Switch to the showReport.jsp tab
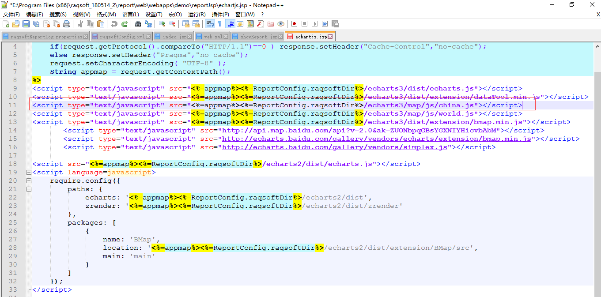This screenshot has width=601, height=297. pyautogui.click(x=259, y=37)
